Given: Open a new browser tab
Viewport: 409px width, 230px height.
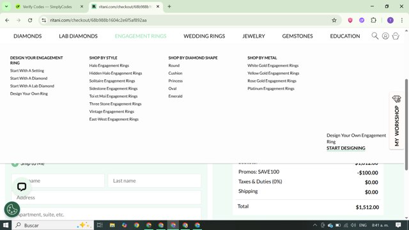Looking at the screenshot, I should [x=169, y=6].
